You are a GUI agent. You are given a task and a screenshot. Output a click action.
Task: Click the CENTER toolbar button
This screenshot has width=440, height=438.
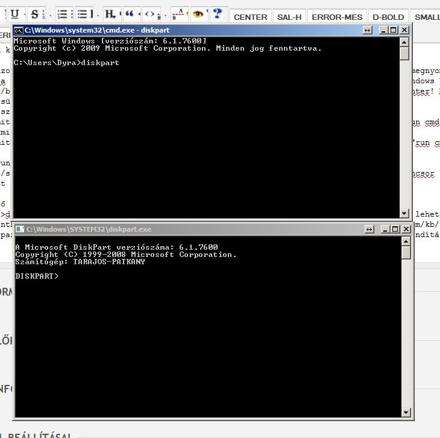250,17
